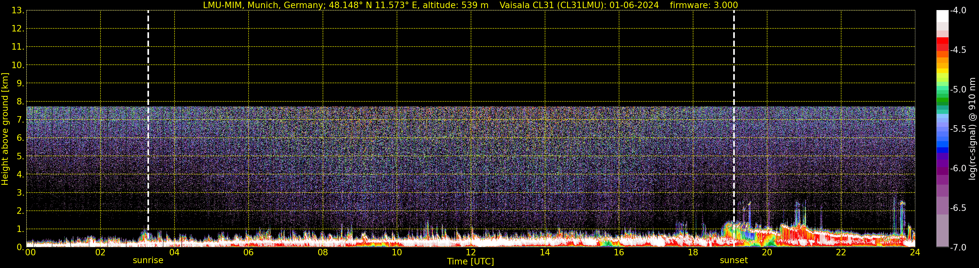Click the '6.' height axis tick label
979x268 pixels.
20,138
